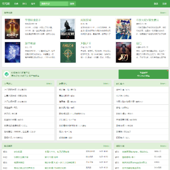Open More+ in the bottom-right novels panel
This screenshot has height=170, width=170.
coord(163,146)
